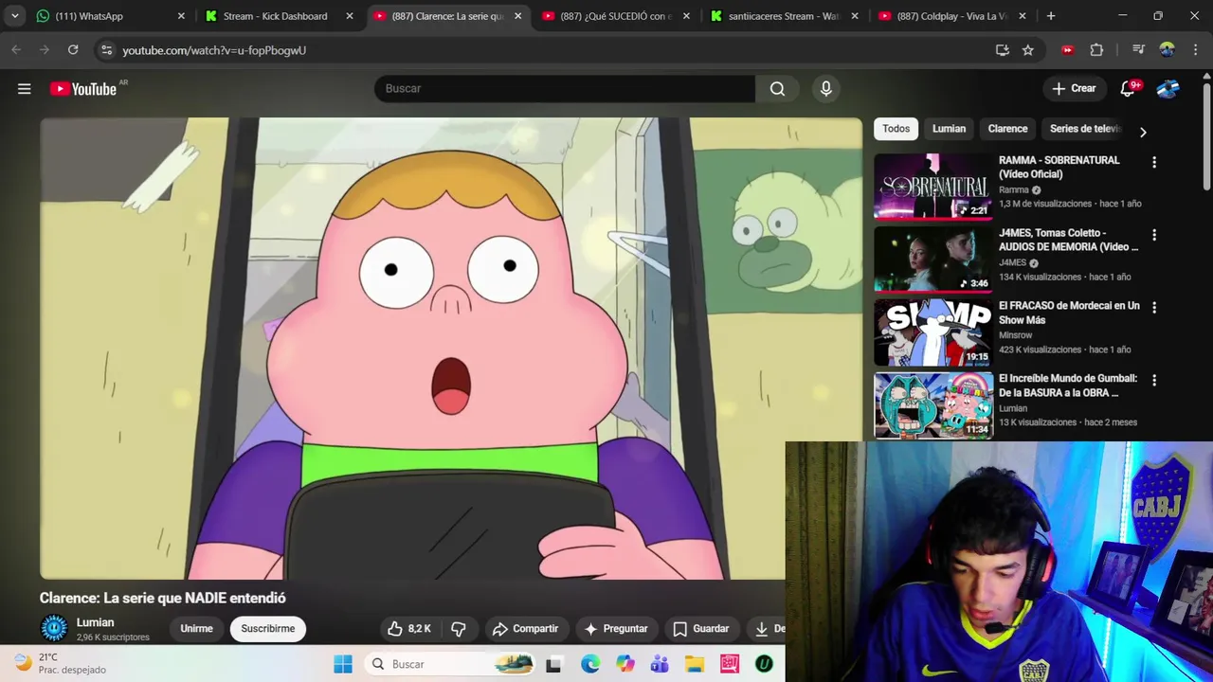
Task: Open Microsoft Teams in the taskbar
Action: (660, 664)
